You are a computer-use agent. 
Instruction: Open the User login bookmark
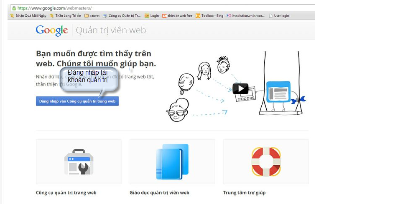click(x=279, y=16)
